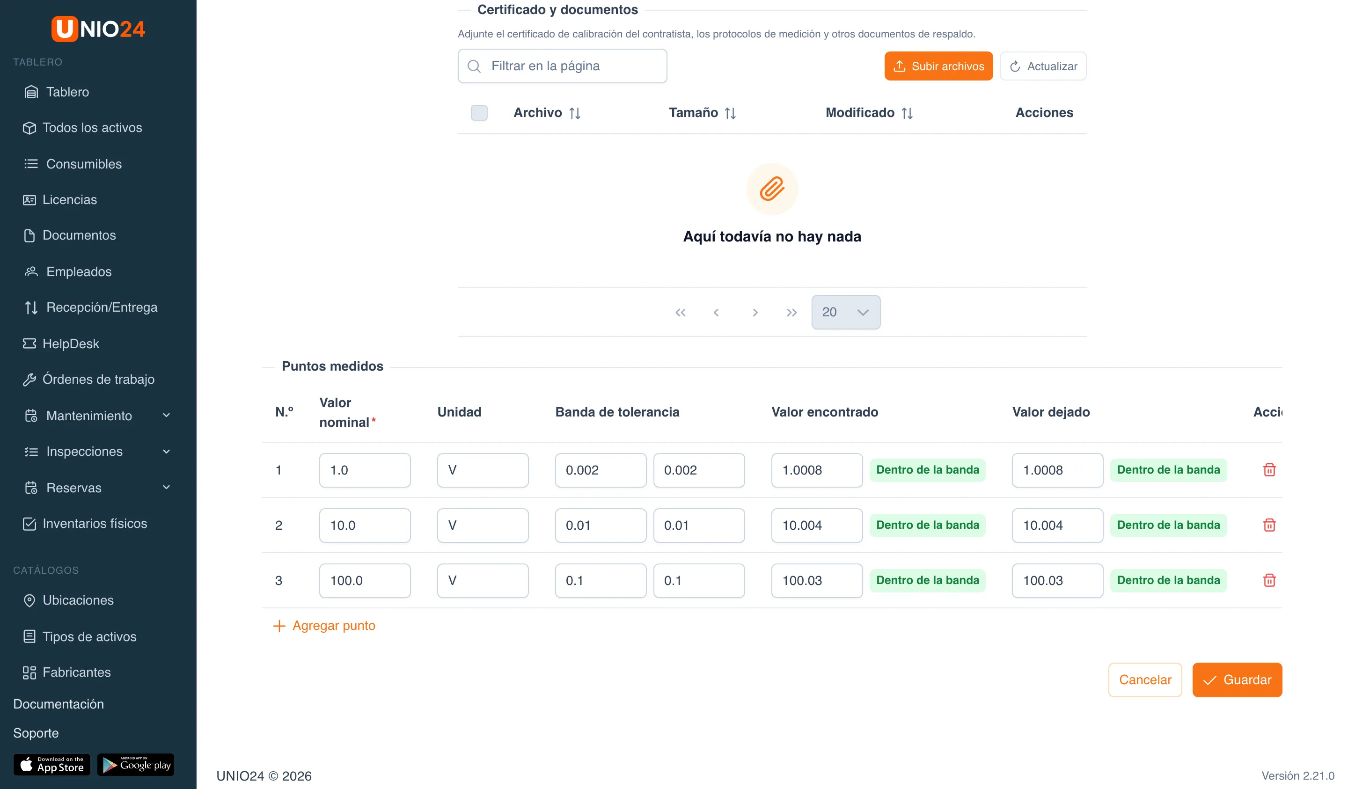Delete measured point row 2
The height and width of the screenshot is (789, 1348).
tap(1269, 525)
